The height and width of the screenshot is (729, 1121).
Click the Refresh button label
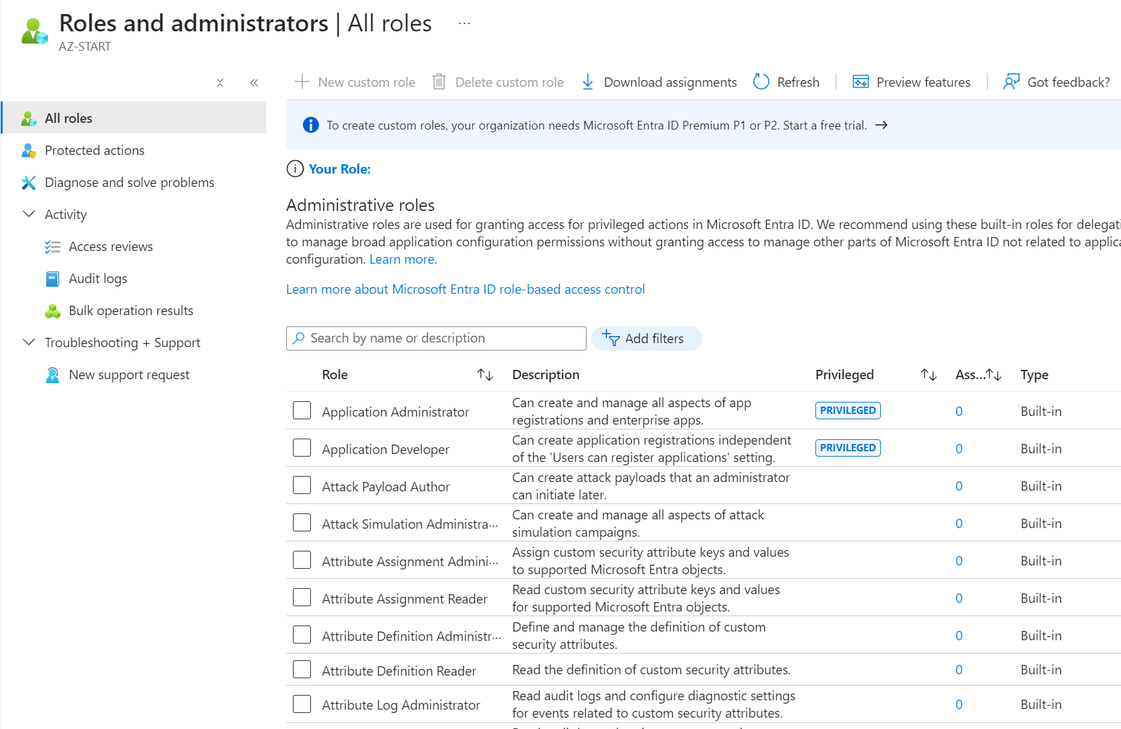pos(798,82)
